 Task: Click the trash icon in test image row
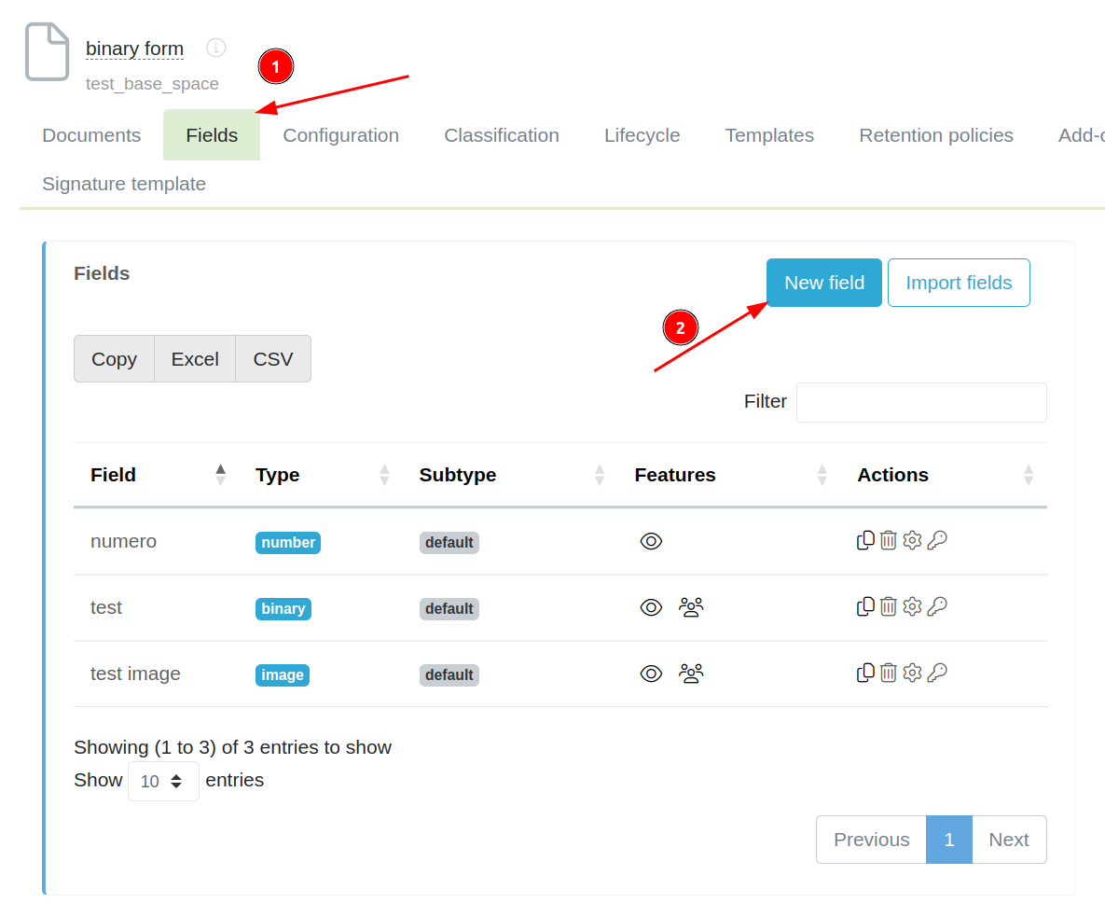(x=889, y=673)
